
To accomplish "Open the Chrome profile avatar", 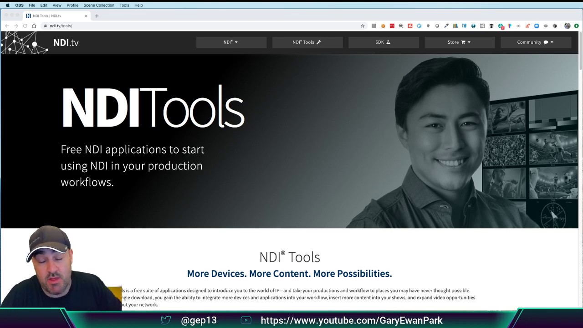I will [567, 26].
